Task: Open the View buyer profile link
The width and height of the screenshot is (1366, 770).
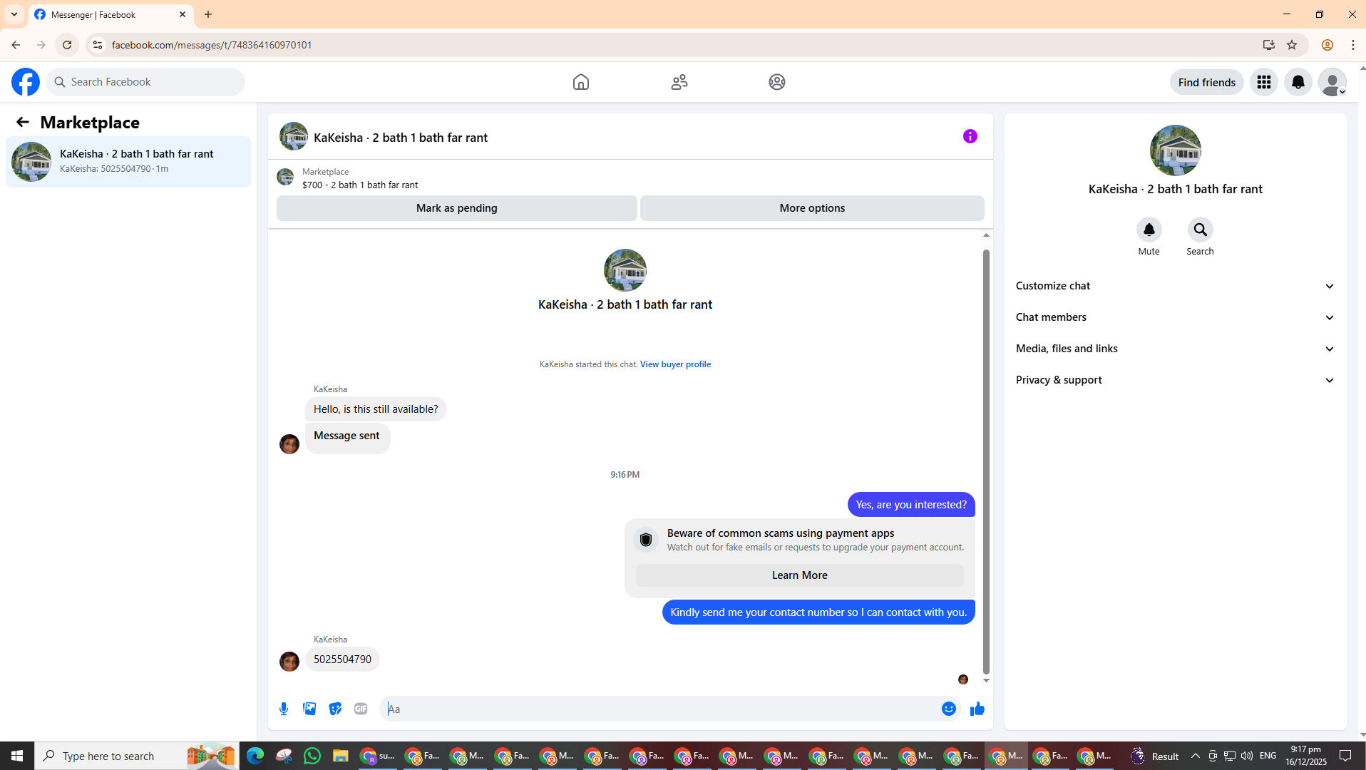Action: 675,364
